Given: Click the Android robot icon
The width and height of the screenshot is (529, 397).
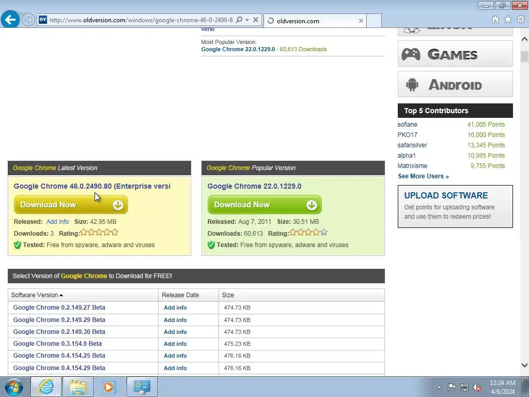Looking at the screenshot, I should tap(412, 84).
